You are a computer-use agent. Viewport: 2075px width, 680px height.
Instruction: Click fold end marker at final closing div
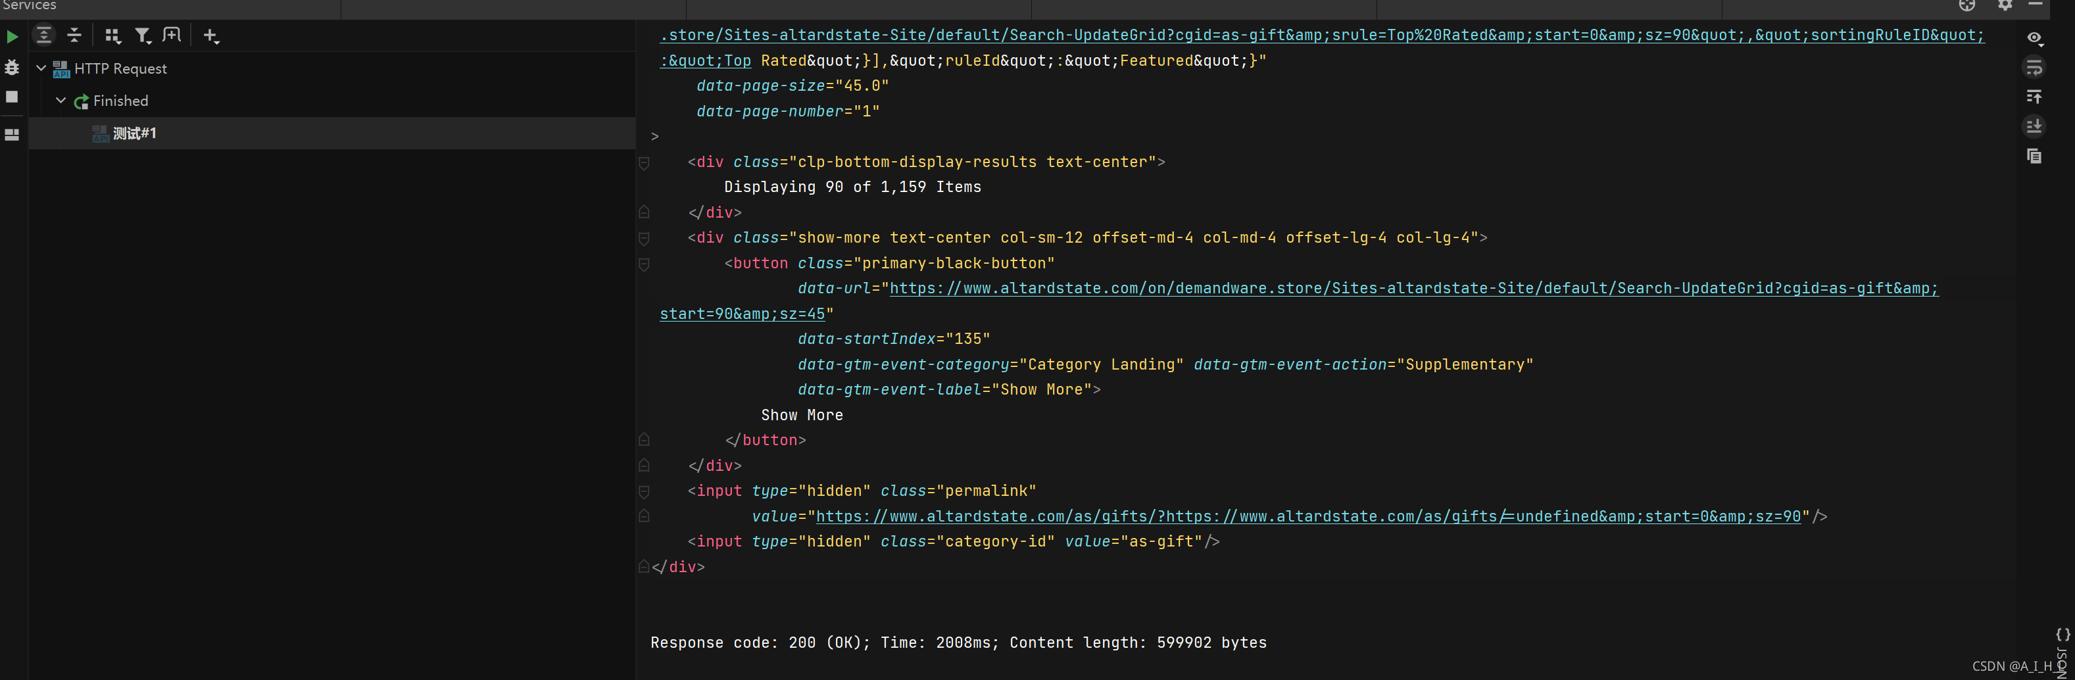coord(645,566)
